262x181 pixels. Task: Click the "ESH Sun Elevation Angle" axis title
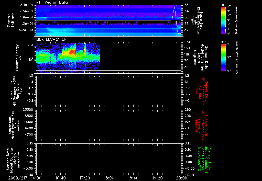coord(197,20)
